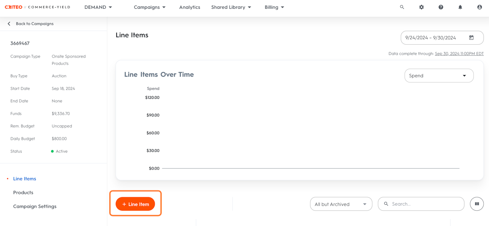
Task: Expand the All but Archived filter
Action: point(341,204)
